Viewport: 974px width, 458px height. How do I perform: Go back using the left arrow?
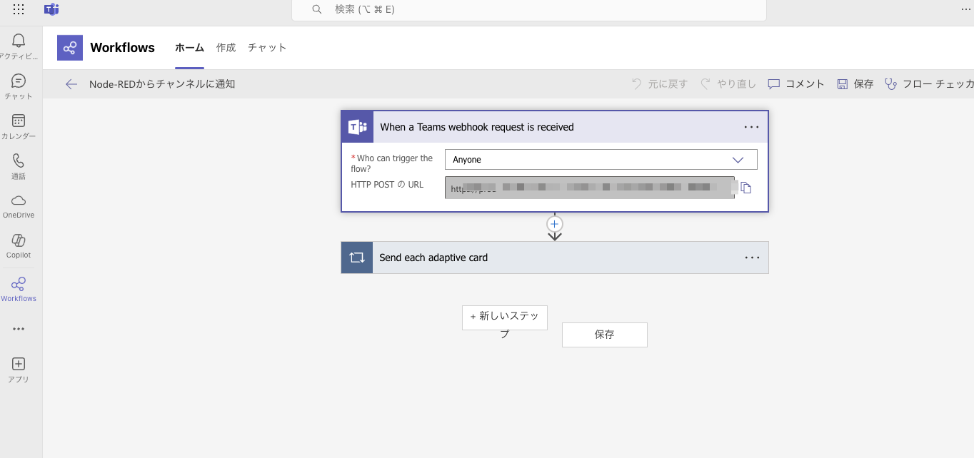[71, 84]
